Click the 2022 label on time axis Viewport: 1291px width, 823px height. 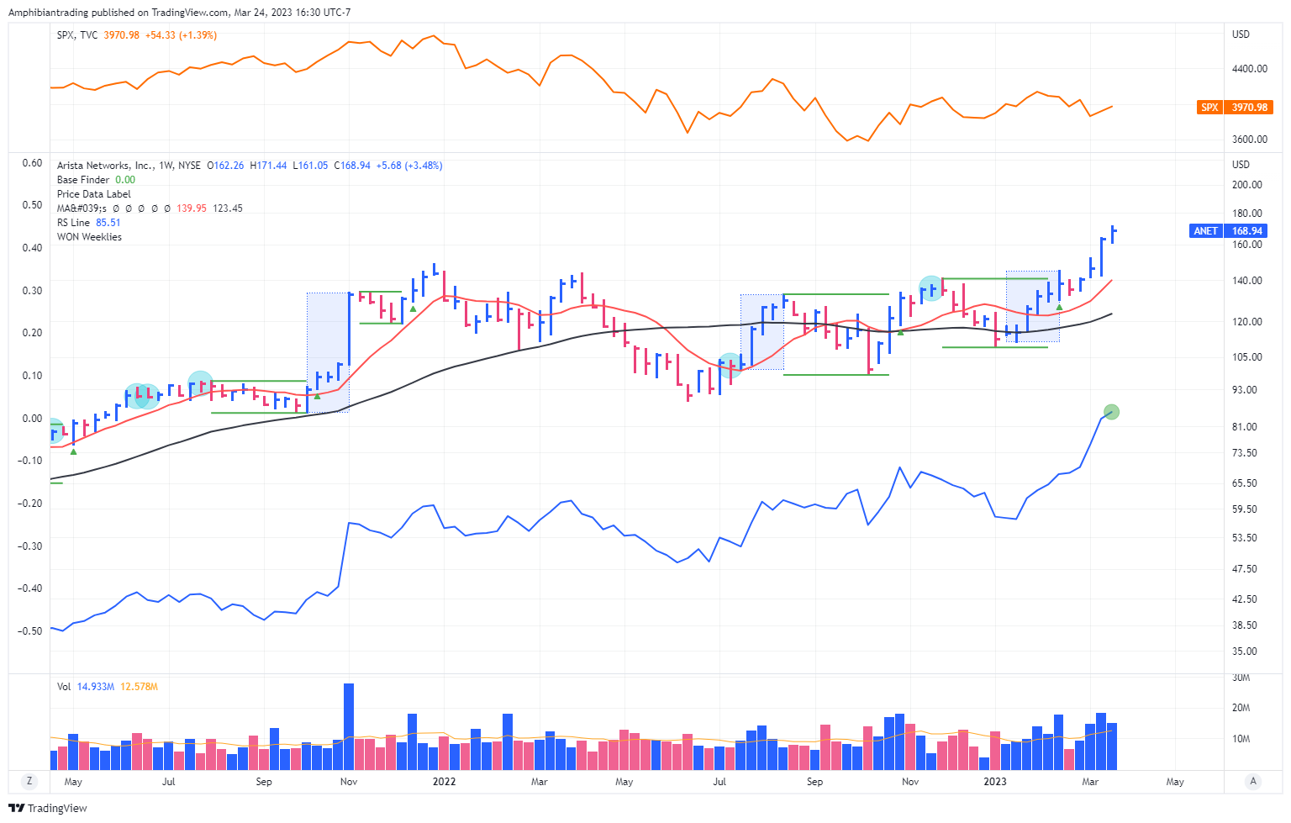[444, 782]
